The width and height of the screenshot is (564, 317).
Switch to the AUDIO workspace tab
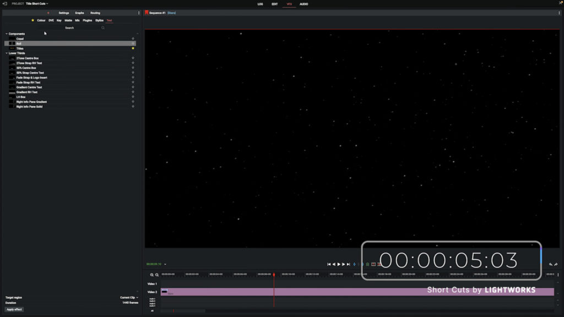[303, 4]
